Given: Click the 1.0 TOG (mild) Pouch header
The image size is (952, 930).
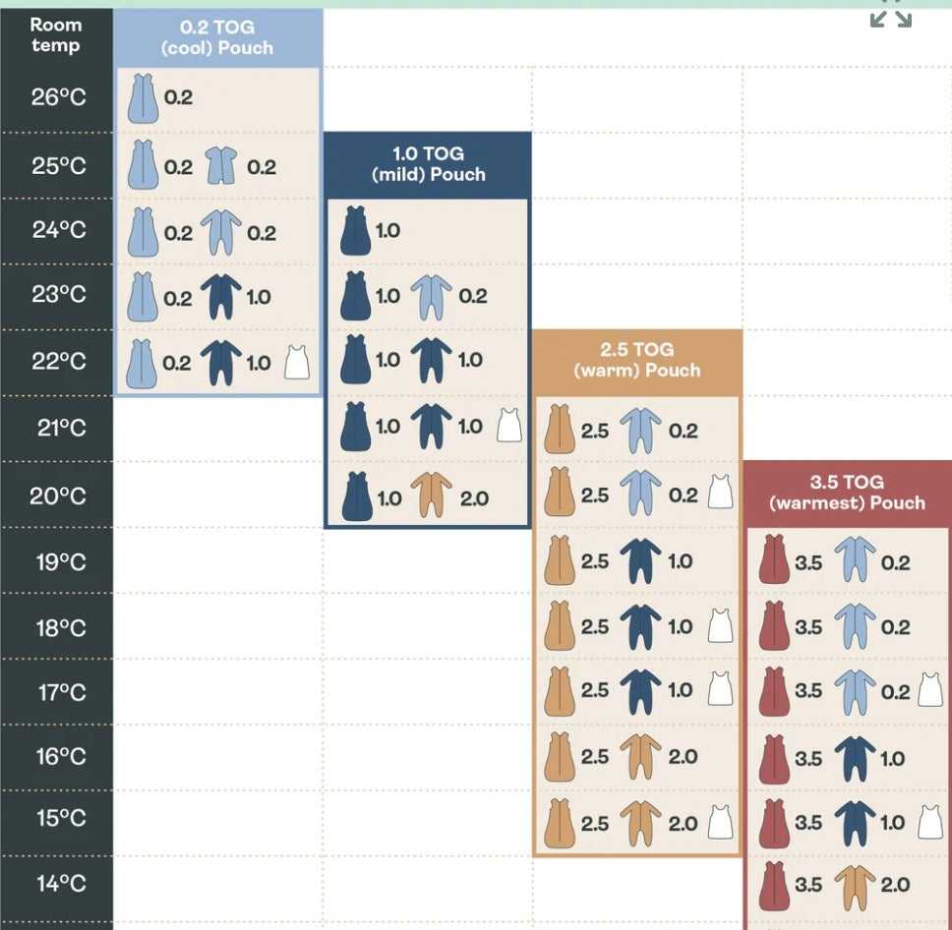Looking at the screenshot, I should click(428, 164).
